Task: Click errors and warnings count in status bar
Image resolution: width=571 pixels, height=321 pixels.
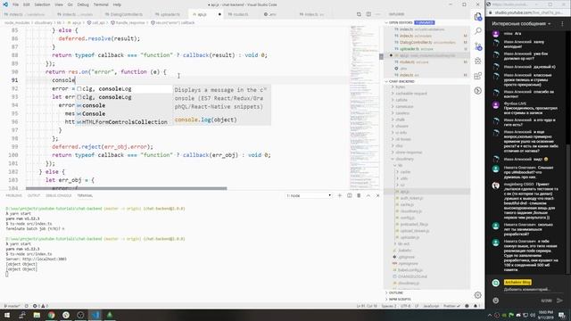Action: click(x=40, y=306)
